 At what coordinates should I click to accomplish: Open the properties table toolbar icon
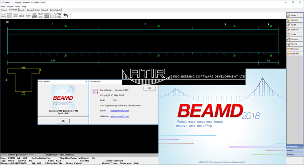(9, 15)
